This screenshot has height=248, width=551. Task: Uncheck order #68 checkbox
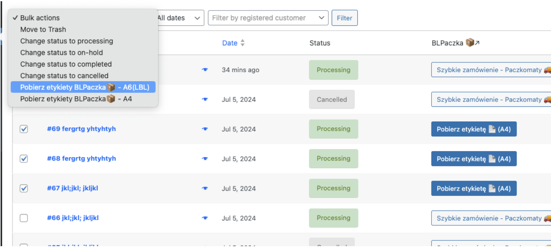pyautogui.click(x=24, y=159)
